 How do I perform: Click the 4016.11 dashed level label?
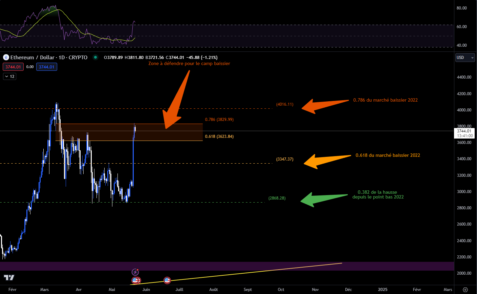click(x=285, y=104)
